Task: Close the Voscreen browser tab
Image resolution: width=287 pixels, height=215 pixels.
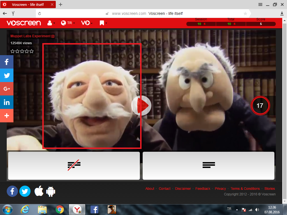Action: (52, 4)
